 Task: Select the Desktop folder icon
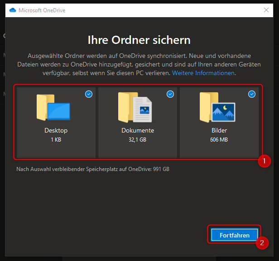click(54, 108)
